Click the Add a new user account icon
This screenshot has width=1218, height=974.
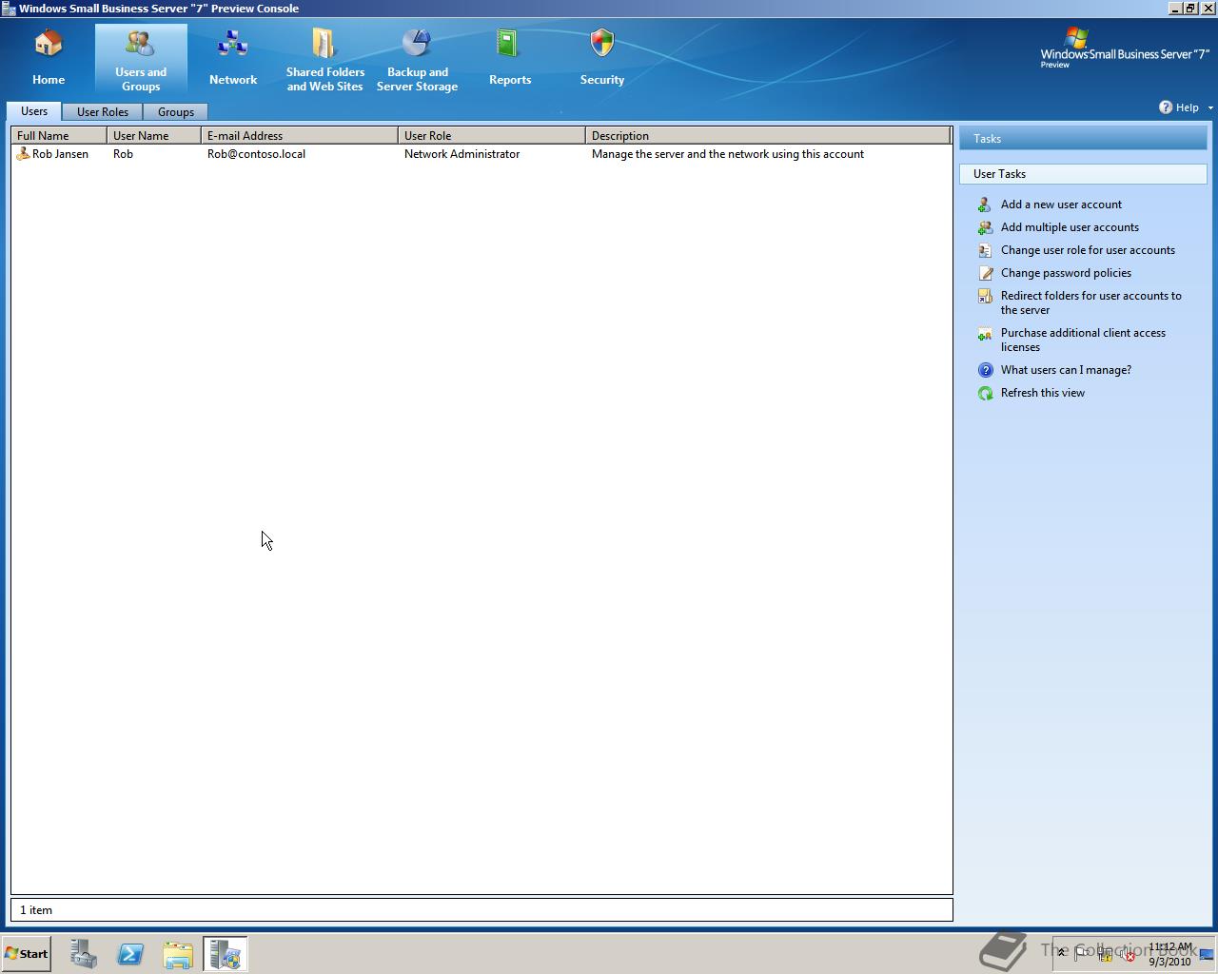pyautogui.click(x=986, y=205)
